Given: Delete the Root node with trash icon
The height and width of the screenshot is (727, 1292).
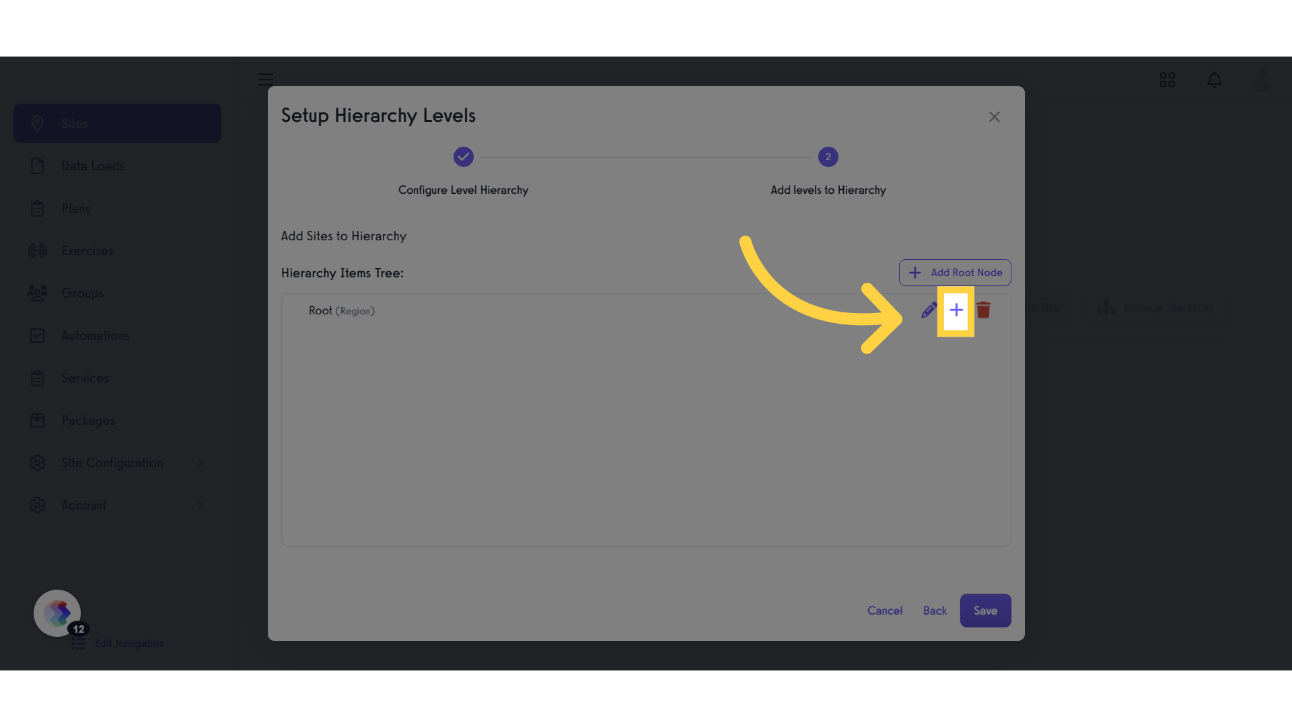Looking at the screenshot, I should tap(983, 310).
